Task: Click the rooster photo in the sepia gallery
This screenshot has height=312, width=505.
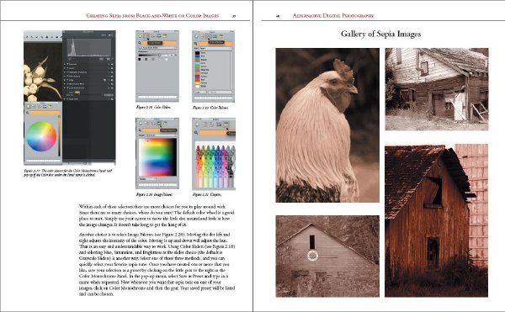Action: (x=327, y=125)
